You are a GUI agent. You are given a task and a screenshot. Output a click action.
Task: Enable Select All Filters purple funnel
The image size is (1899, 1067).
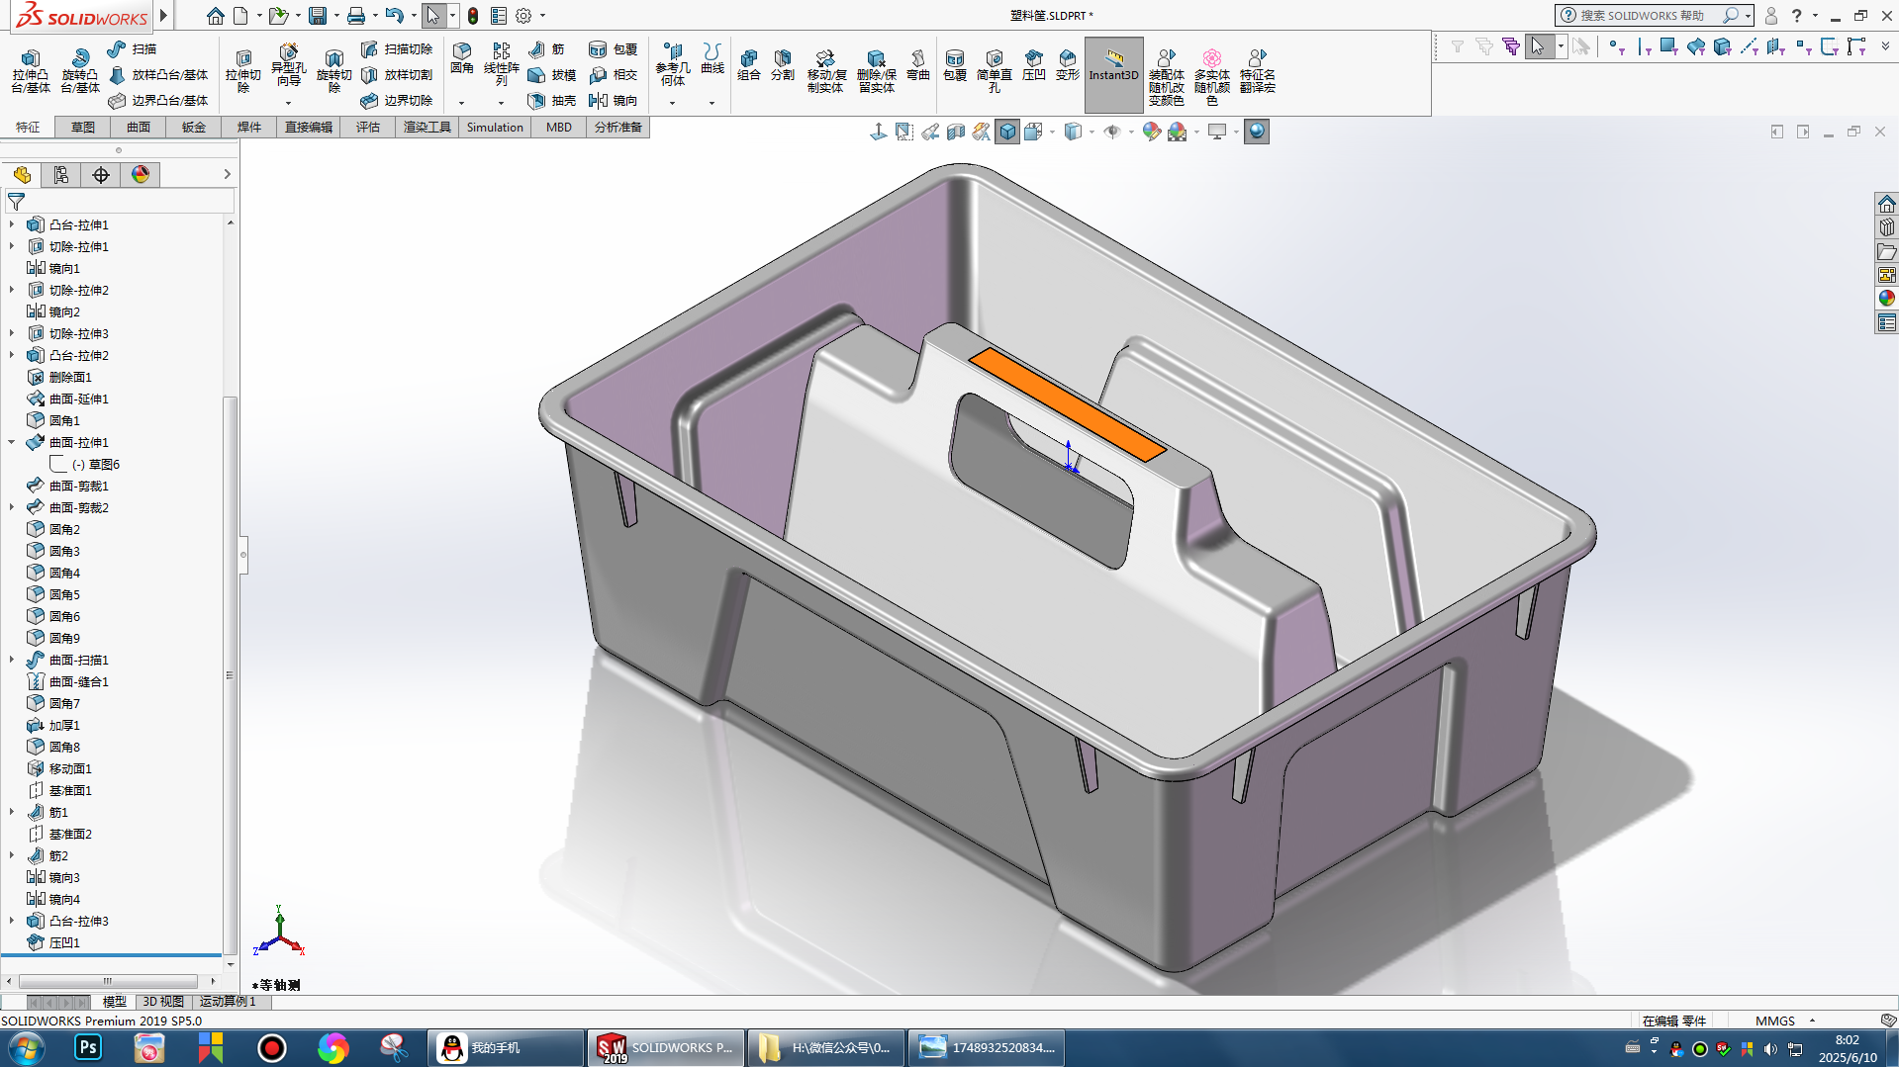click(1510, 46)
